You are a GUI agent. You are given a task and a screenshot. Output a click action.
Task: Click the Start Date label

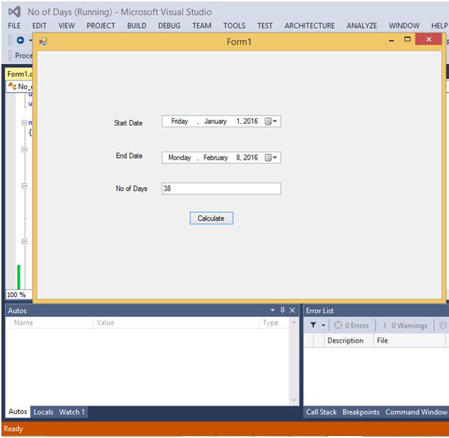[128, 122]
